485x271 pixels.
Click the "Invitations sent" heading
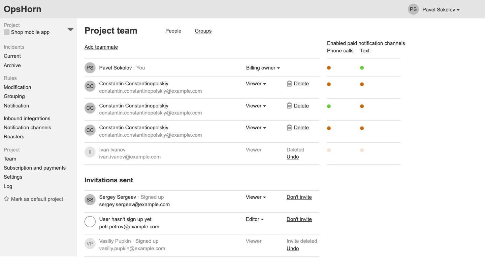pyautogui.click(x=109, y=180)
